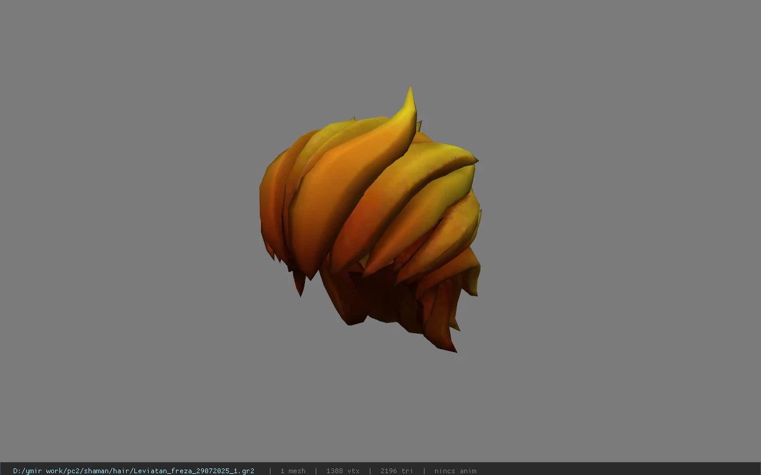Click the Leviatan_freza_29072025_1.gr2 file path

(134, 471)
